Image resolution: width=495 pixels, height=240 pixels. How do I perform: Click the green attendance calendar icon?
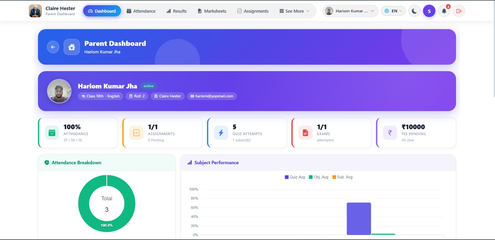[x=52, y=133]
